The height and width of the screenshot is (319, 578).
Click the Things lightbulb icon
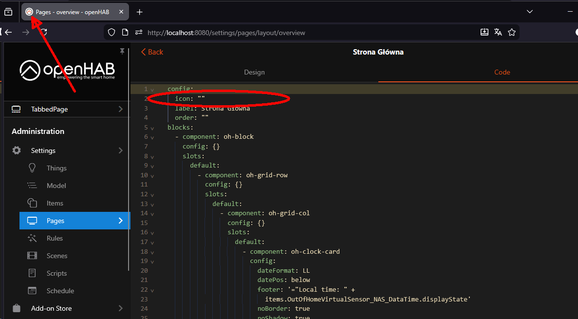32,168
